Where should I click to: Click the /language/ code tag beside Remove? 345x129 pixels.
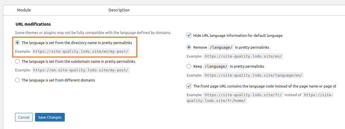pyautogui.click(x=221, y=47)
